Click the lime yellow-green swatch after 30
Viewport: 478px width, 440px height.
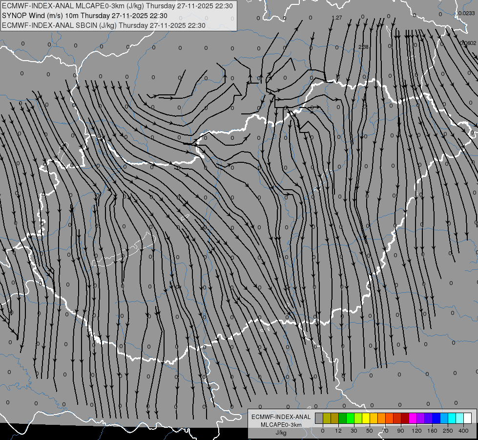(358, 418)
